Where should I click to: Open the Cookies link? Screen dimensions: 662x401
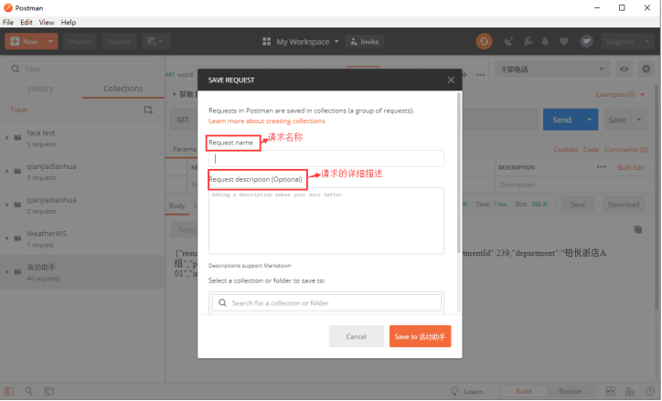coord(565,150)
